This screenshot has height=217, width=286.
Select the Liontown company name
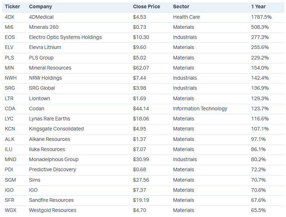(x=40, y=98)
